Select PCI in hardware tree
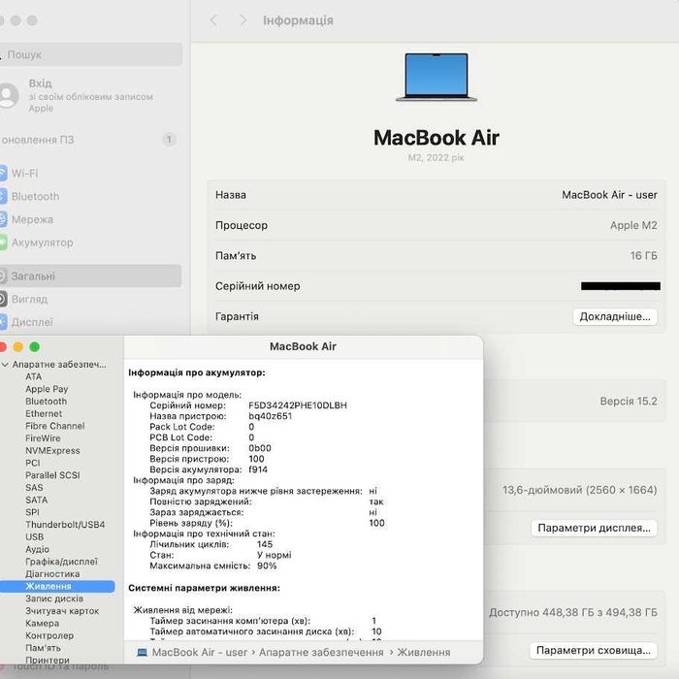The image size is (679, 679). pyautogui.click(x=32, y=463)
